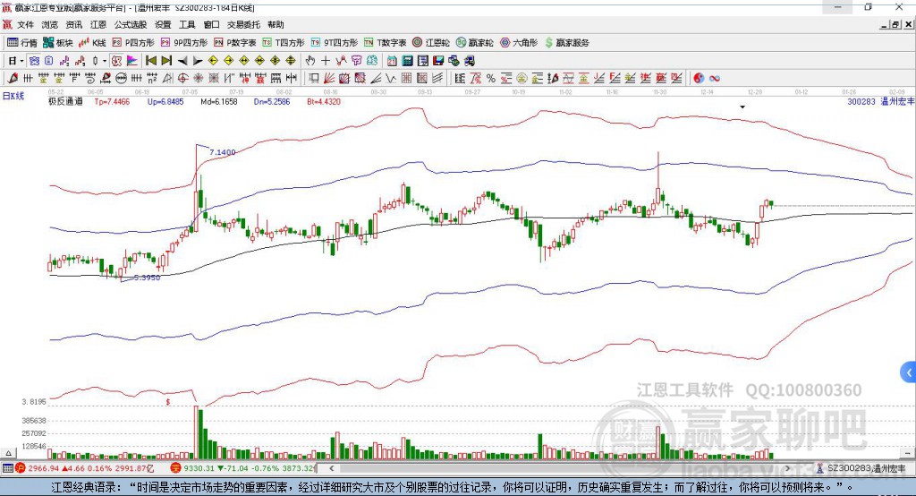This screenshot has width=916, height=496.
Task: Click the save floppy disk icon
Action: tap(438, 61)
